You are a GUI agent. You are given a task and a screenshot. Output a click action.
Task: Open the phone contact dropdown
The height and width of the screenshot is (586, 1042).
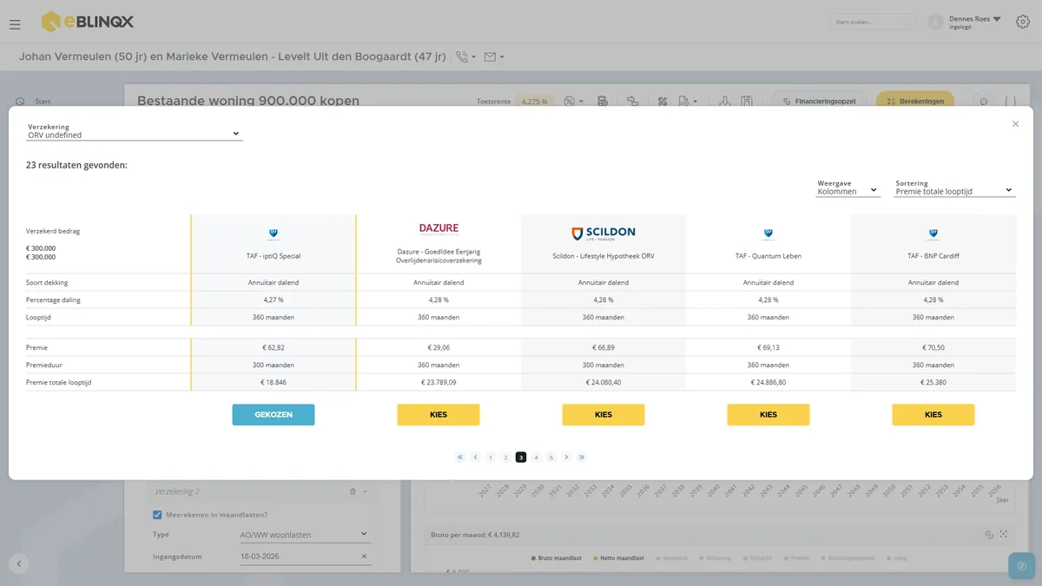(x=465, y=57)
